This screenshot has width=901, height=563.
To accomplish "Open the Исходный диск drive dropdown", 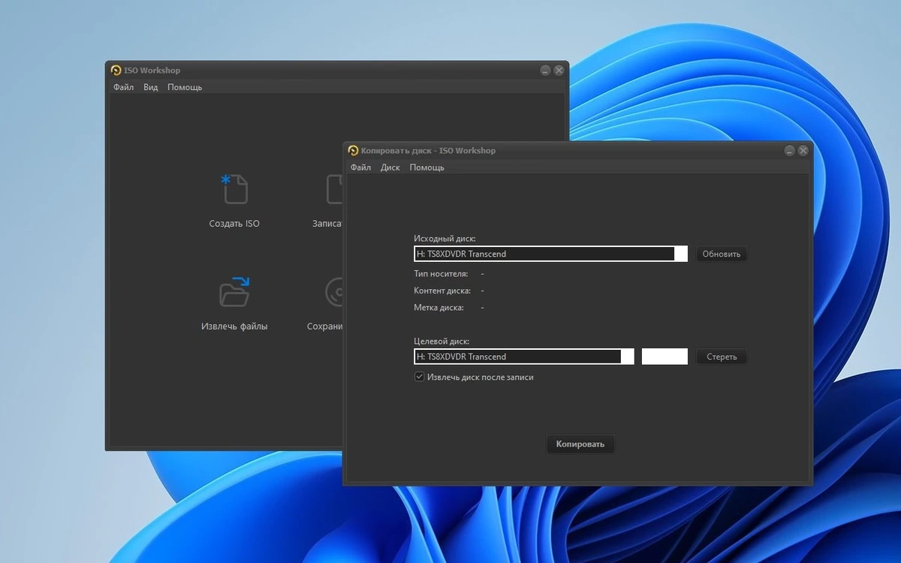I will (x=550, y=254).
